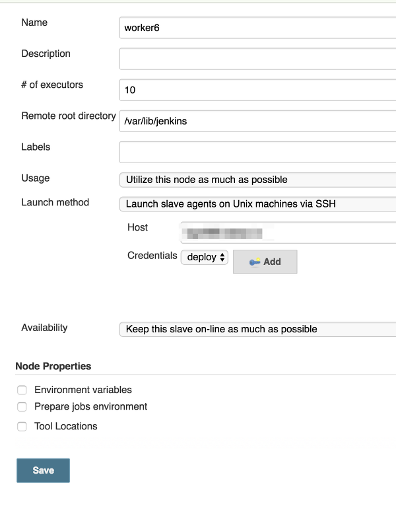This screenshot has width=396, height=510.
Task: Expand the Launch method dropdown
Action: click(x=257, y=204)
